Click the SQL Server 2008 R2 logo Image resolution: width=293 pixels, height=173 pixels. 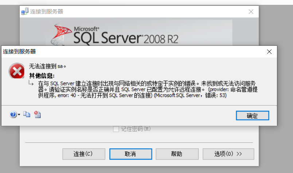point(114,35)
